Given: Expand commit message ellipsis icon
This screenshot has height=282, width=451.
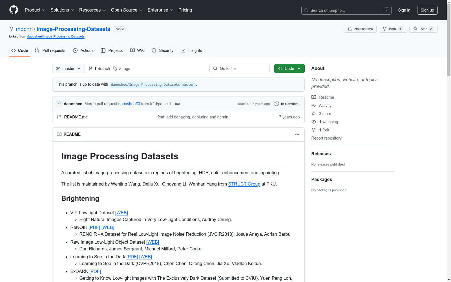Looking at the screenshot, I should point(177,104).
